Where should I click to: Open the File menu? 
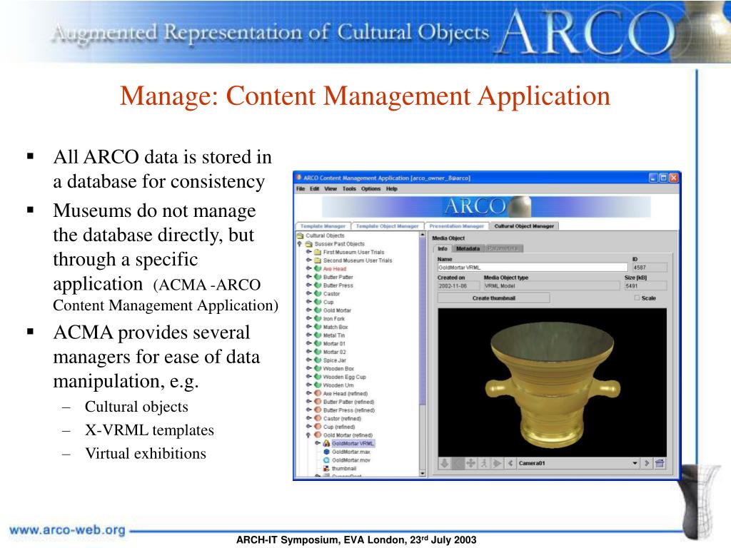point(301,189)
